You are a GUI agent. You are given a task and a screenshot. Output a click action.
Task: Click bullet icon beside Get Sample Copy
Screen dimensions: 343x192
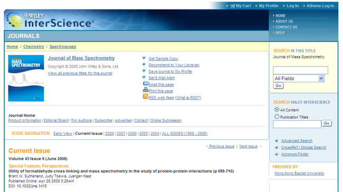point(144,58)
